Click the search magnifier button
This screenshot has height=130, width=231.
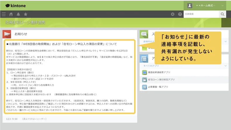point(223,14)
